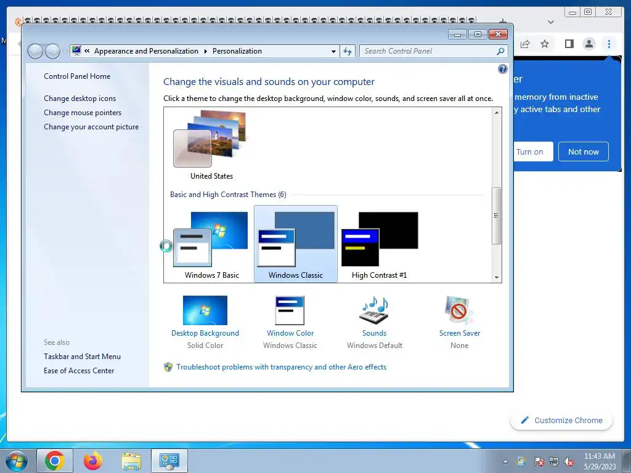The height and width of the screenshot is (473, 631).
Task: Click the magnifier search icon
Action: [500, 51]
